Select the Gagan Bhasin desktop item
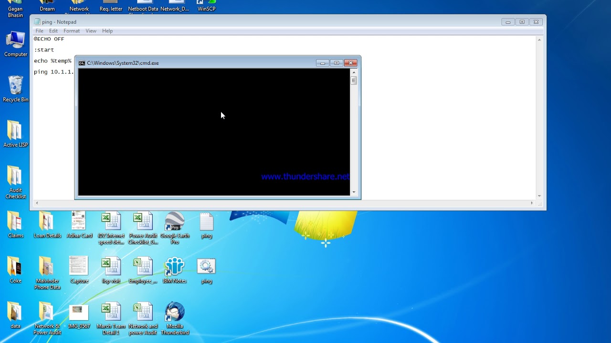The width and height of the screenshot is (611, 343). click(15, 9)
